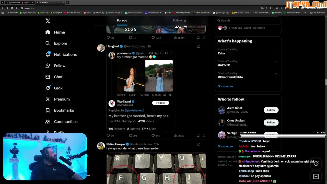Open Grok from the sidebar menu
The height and width of the screenshot is (184, 327).
(x=54, y=88)
